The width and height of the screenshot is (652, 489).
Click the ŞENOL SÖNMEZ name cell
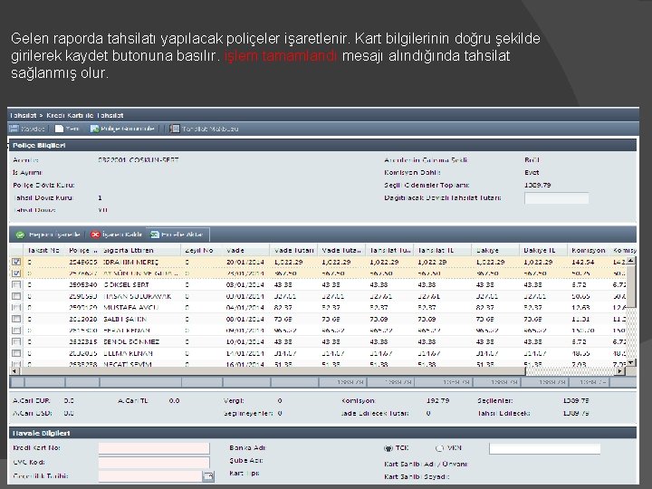[131, 341]
